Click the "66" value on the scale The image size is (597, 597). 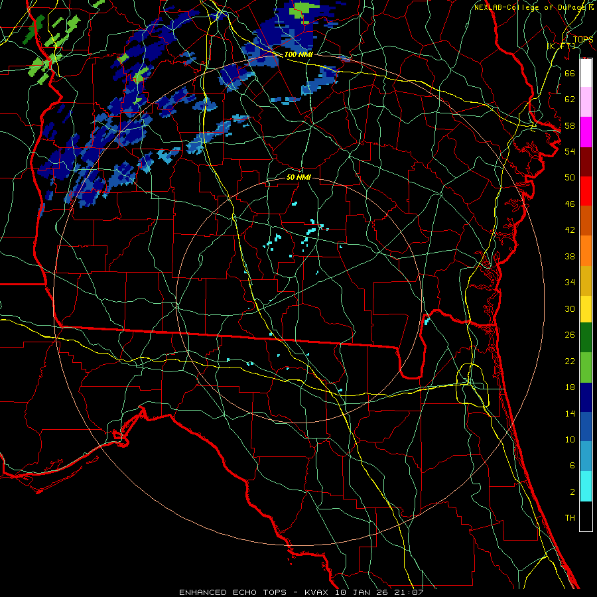tap(570, 73)
